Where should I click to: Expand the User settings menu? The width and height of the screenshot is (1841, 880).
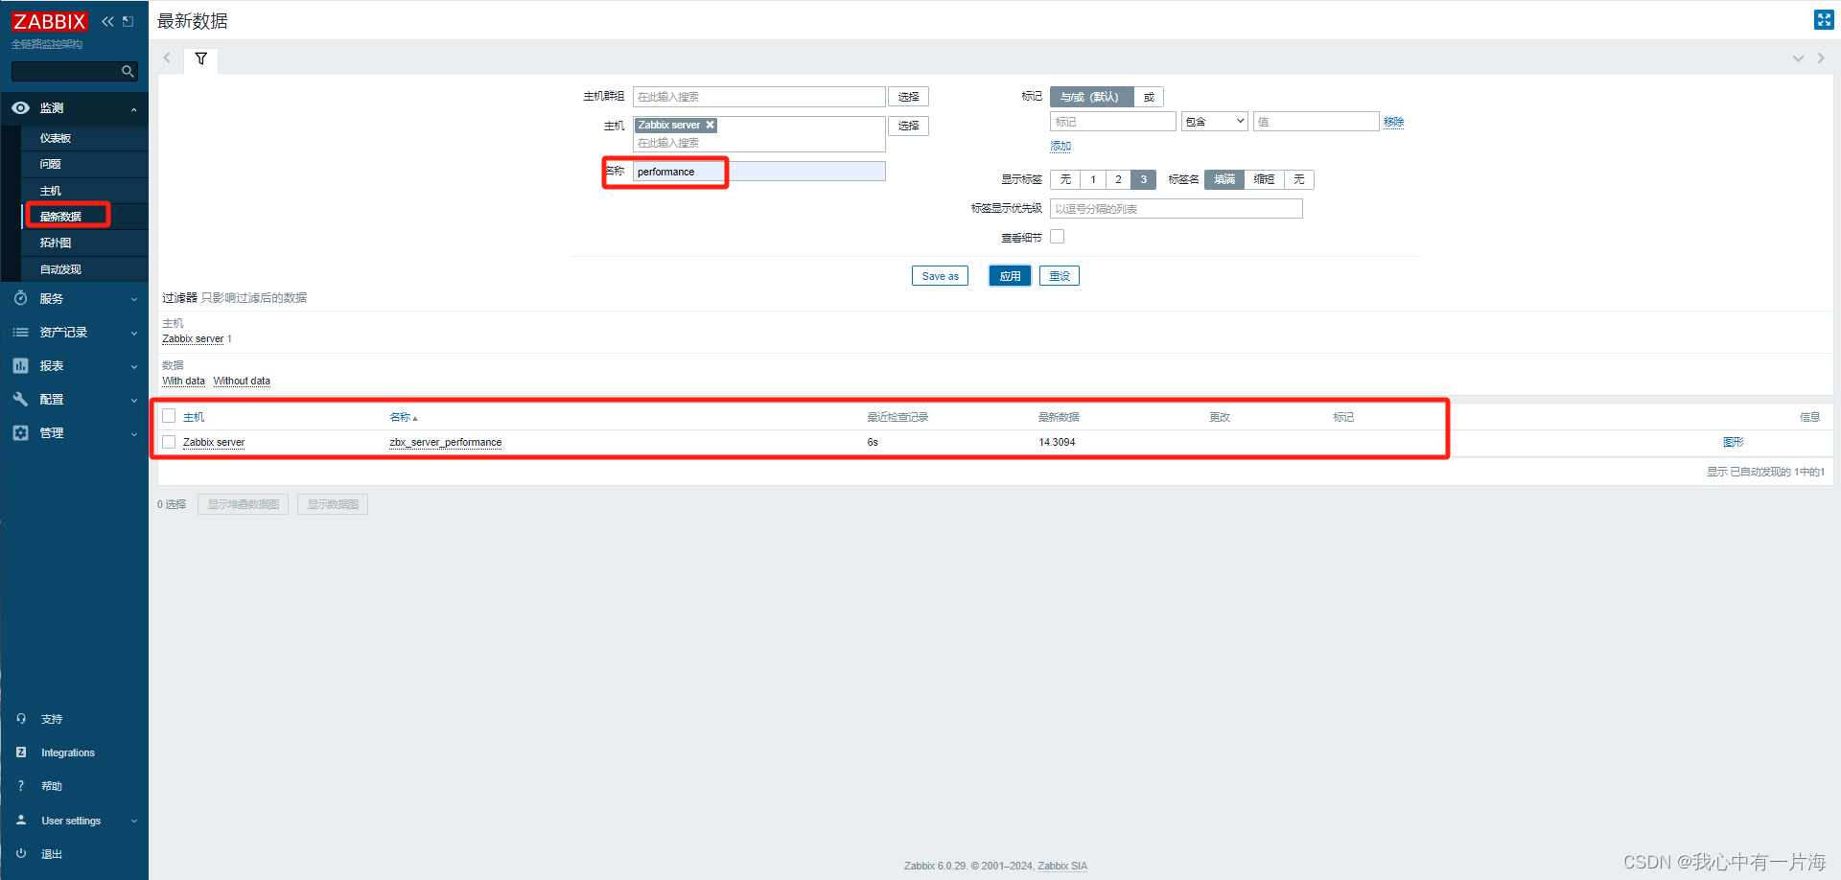tap(134, 821)
